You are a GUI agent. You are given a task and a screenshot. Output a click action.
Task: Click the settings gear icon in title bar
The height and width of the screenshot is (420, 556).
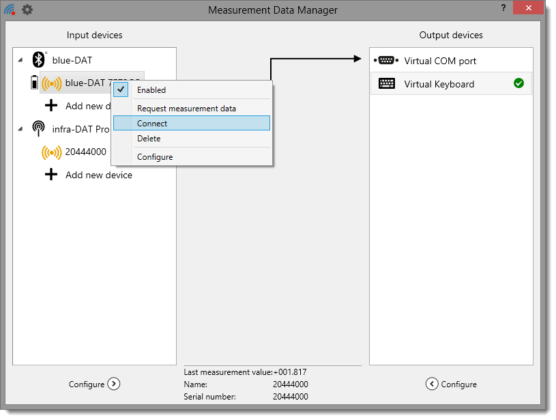pyautogui.click(x=27, y=10)
